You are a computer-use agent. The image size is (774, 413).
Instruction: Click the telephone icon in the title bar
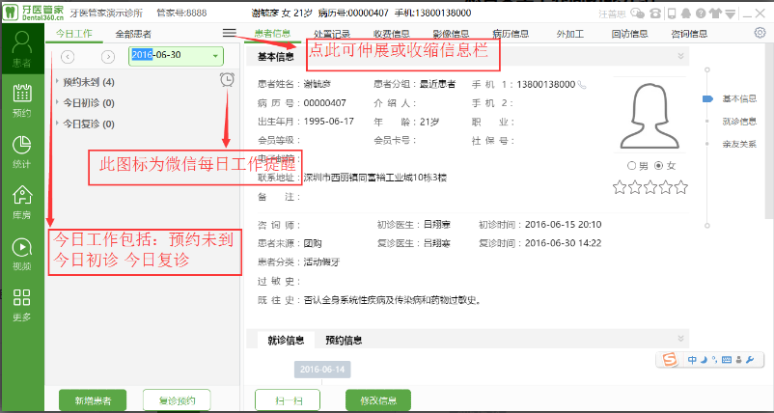click(655, 14)
